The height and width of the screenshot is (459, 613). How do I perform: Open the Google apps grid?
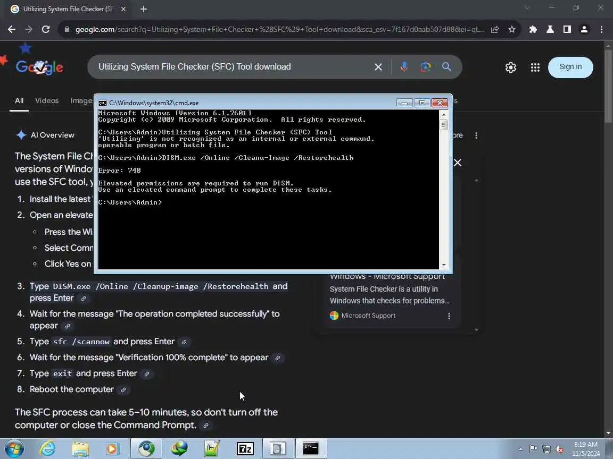[x=535, y=67]
